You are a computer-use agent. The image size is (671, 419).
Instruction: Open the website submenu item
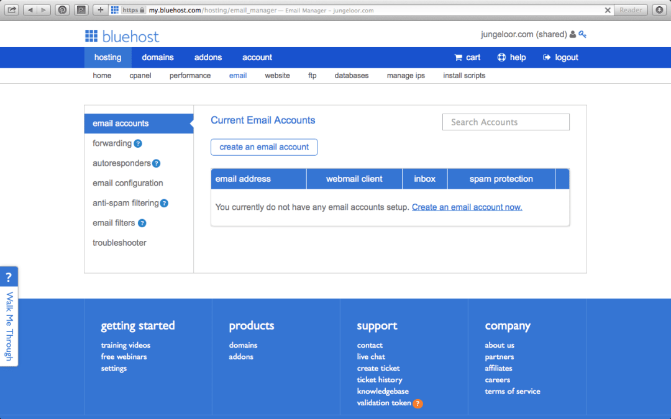pos(277,76)
